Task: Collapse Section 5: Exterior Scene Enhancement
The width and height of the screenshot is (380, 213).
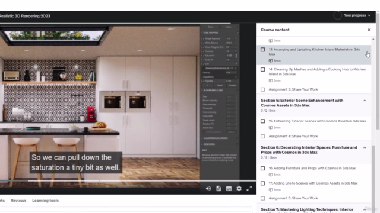Action: click(365, 101)
